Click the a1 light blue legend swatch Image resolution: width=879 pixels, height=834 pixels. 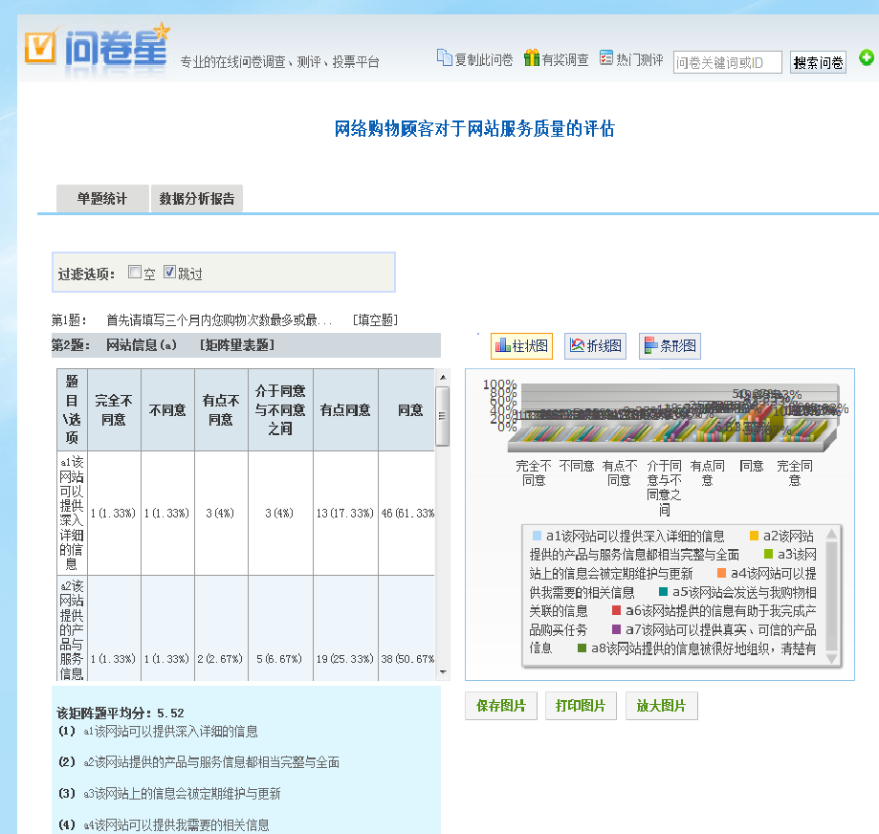coord(537,536)
